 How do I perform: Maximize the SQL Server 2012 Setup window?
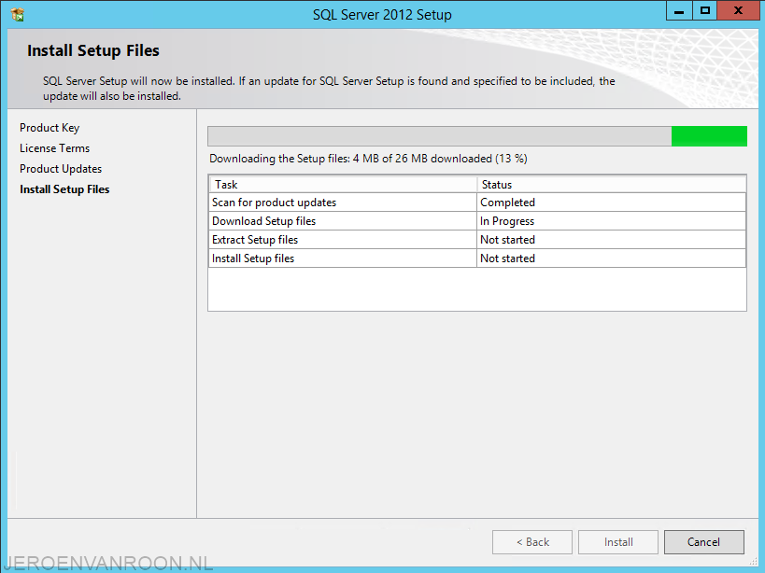click(705, 10)
